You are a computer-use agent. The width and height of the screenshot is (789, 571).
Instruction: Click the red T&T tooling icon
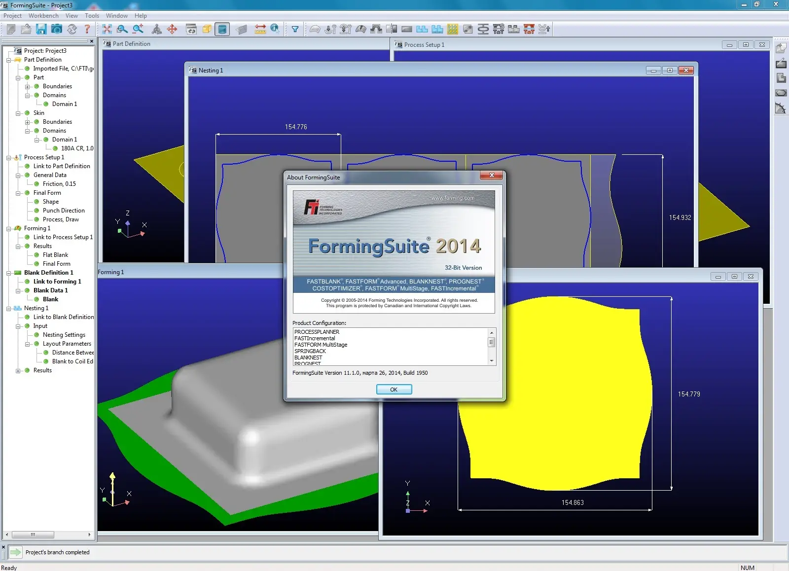(x=529, y=29)
